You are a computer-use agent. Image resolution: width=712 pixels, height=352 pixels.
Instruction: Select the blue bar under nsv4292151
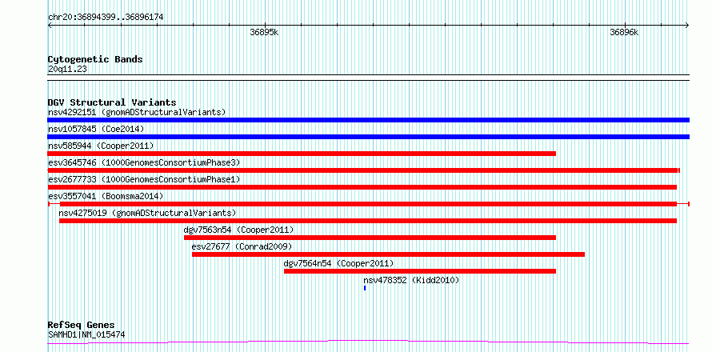(368, 120)
